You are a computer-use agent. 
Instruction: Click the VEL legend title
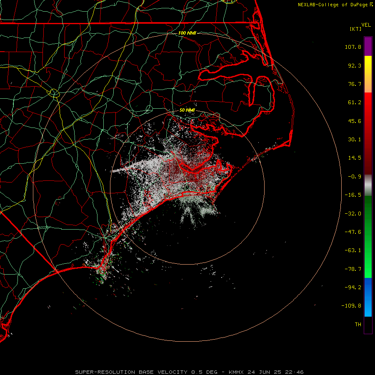click(x=366, y=25)
